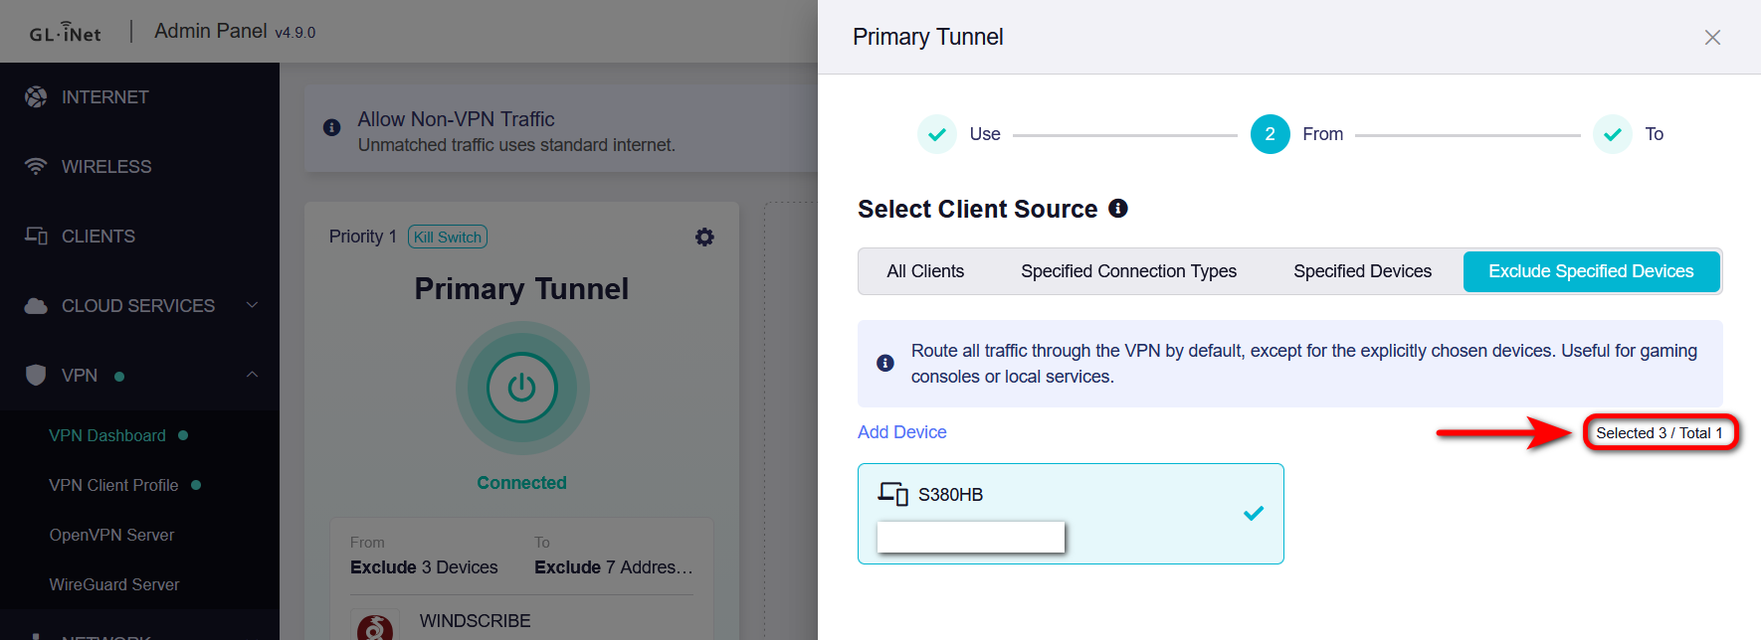Viewport: 1761px width, 640px height.
Task: Select the Specified Devices tab
Action: (x=1362, y=271)
